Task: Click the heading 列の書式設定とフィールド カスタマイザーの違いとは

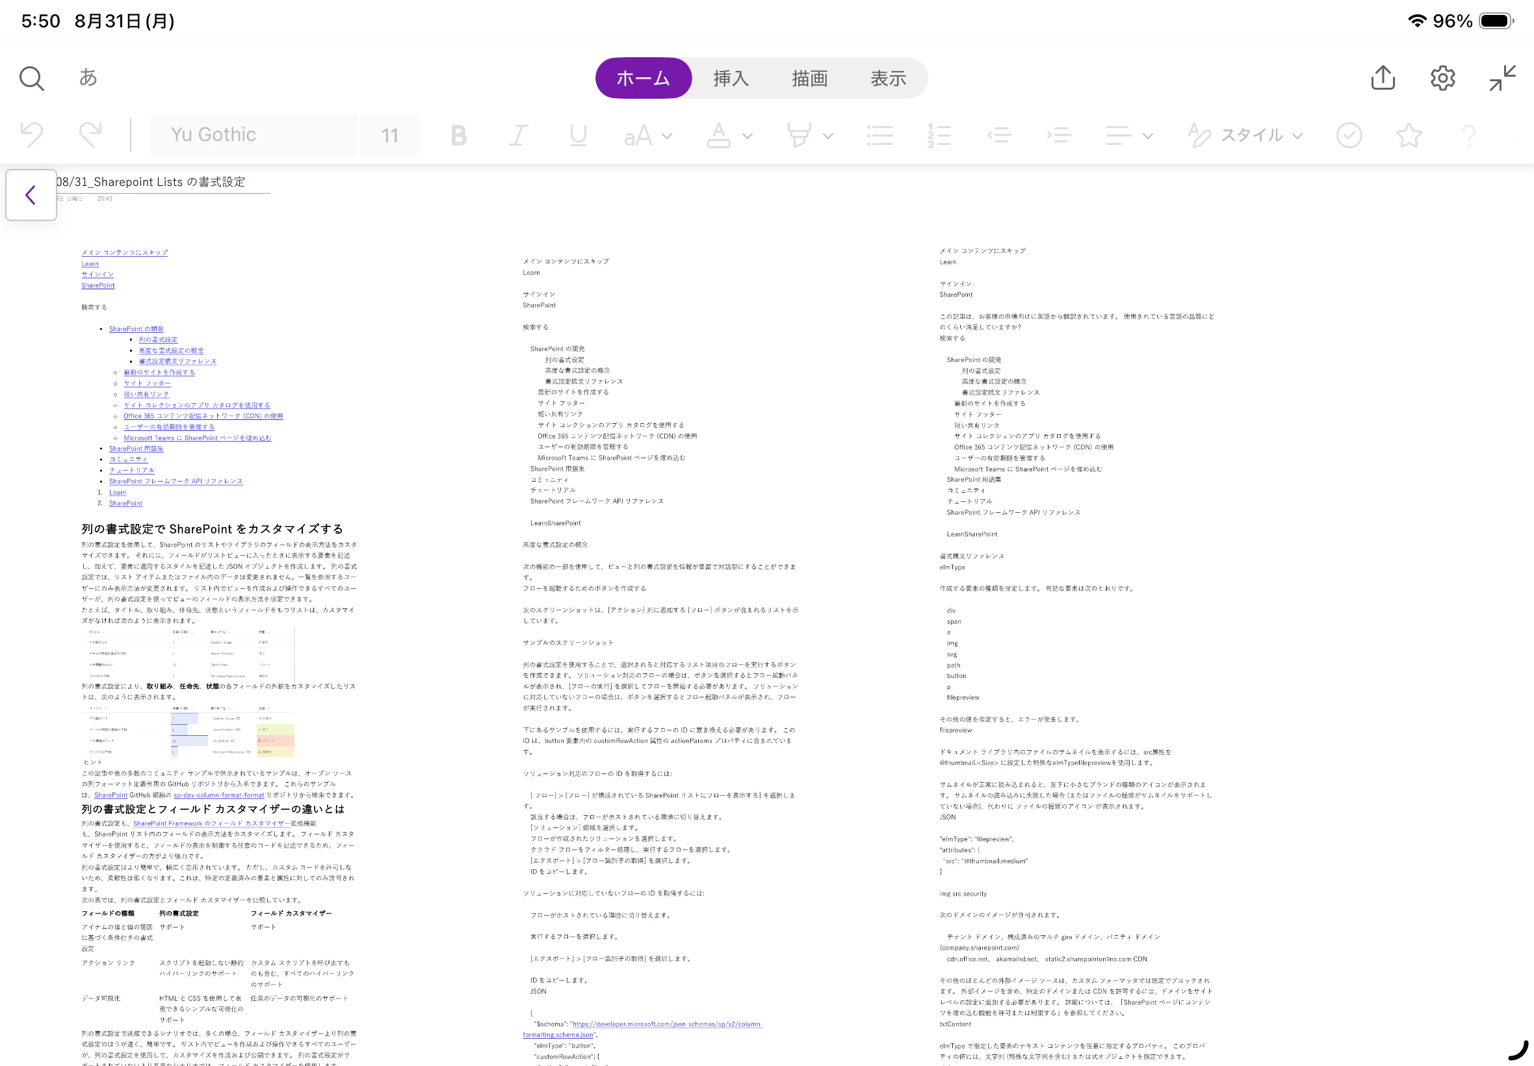Action: 213,809
